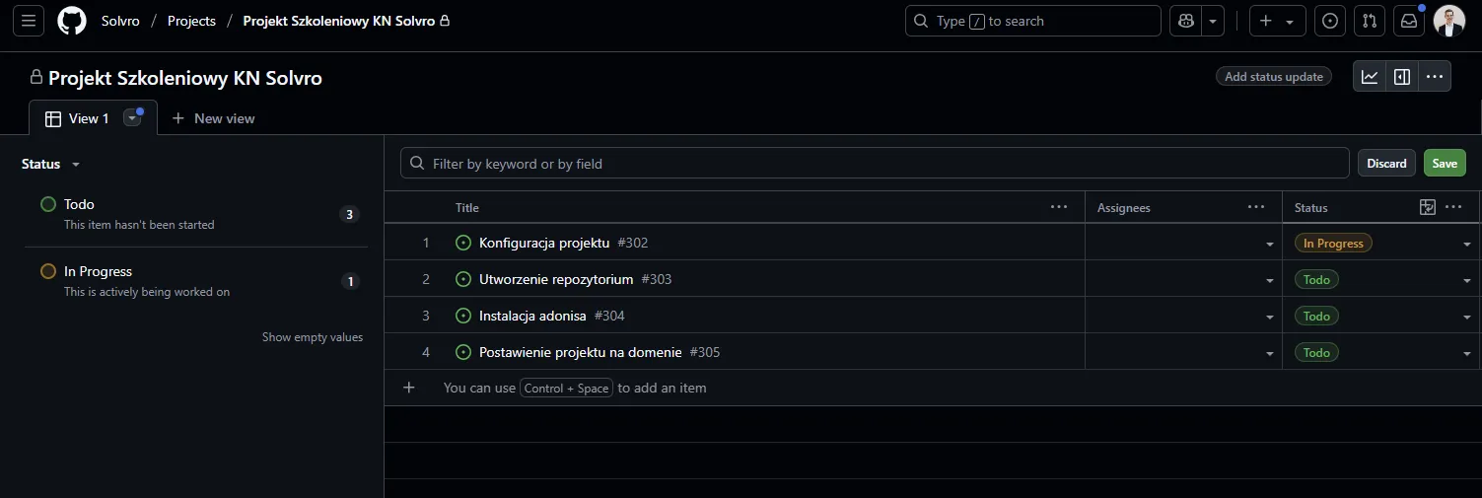Open the Copilot chat icon

click(x=1185, y=21)
